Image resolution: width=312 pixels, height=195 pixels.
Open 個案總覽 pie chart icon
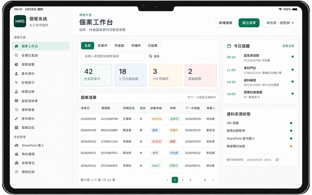click(x=16, y=64)
